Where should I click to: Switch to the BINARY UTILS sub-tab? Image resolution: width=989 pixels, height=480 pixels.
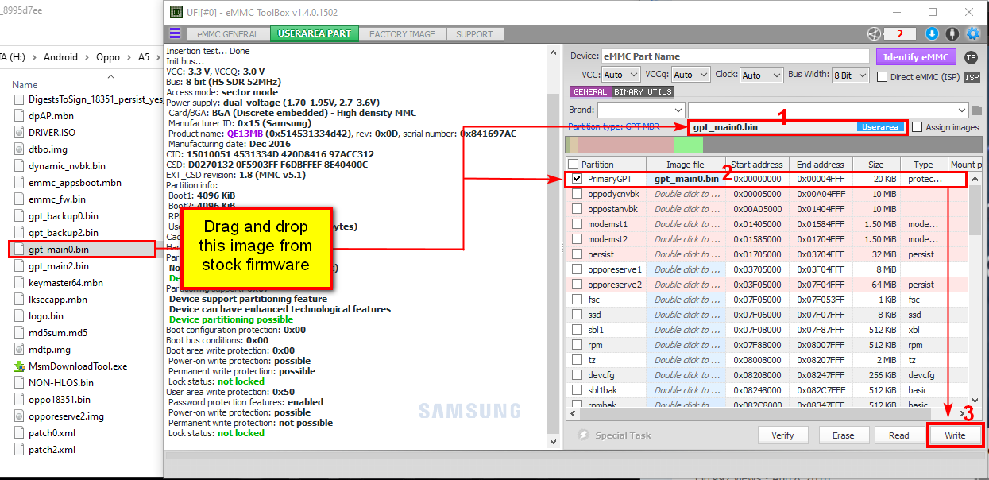coord(643,92)
